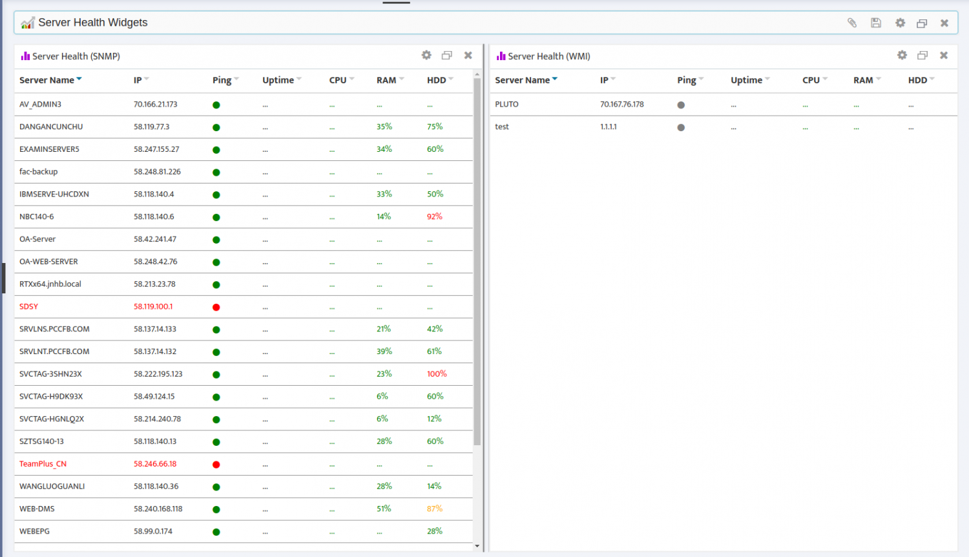
Task: Click the paperclip attachment icon in the dashboard header
Action: 852,22
